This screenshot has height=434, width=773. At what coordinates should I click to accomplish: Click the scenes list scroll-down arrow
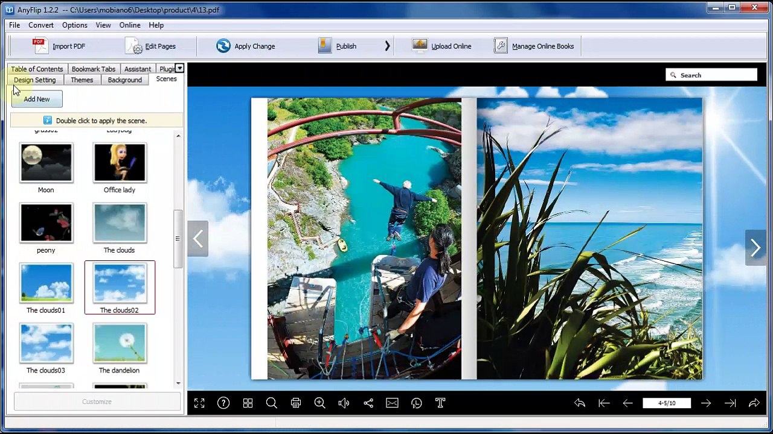[178, 383]
